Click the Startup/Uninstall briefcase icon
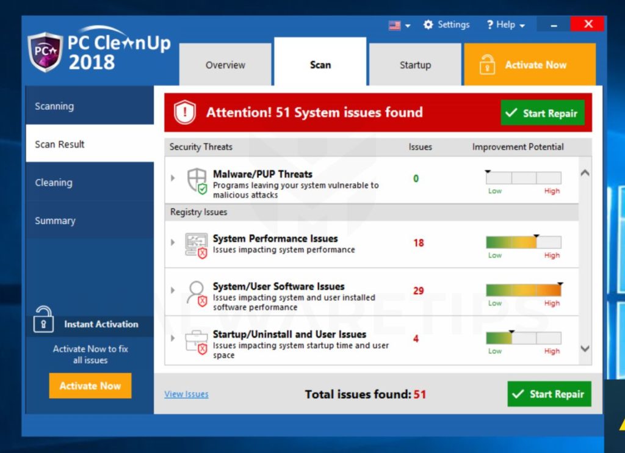Screen dimensions: 625x453 point(197,339)
